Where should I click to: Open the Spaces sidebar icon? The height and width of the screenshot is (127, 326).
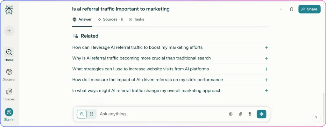click(x=9, y=91)
